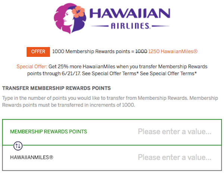Viewport: 224px width, 173px height.
Task: Click the HAWAIIAN wordmark text
Action: (x=130, y=13)
